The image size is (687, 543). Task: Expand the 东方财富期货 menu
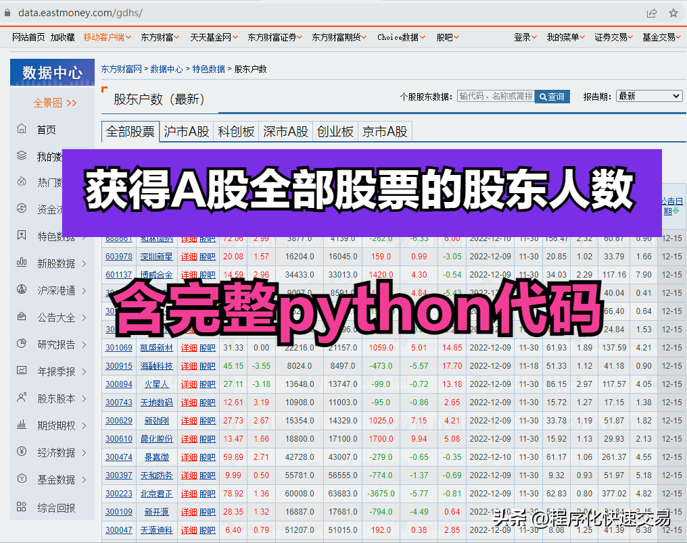(339, 38)
